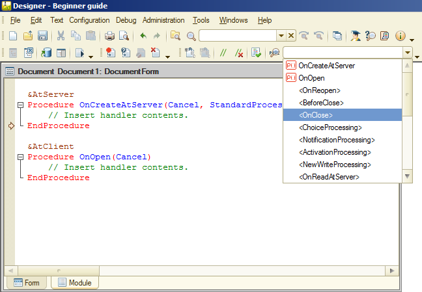Image resolution: width=422 pixels, height=292 pixels.
Task: Click the conditional breakpoint icon
Action: pos(126,53)
